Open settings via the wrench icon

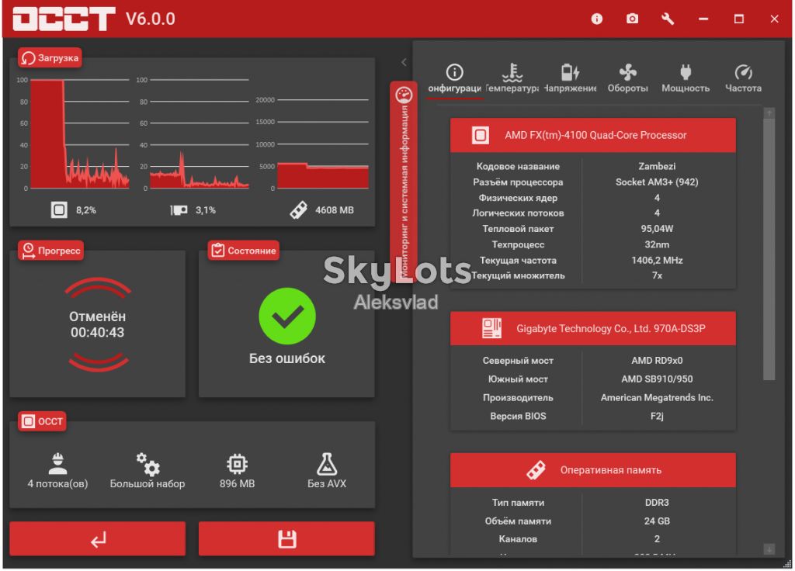pos(668,19)
